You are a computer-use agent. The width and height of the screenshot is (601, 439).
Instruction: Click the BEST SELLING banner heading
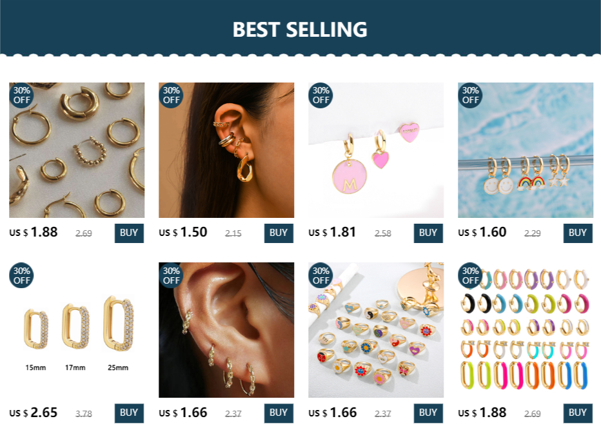point(300,30)
